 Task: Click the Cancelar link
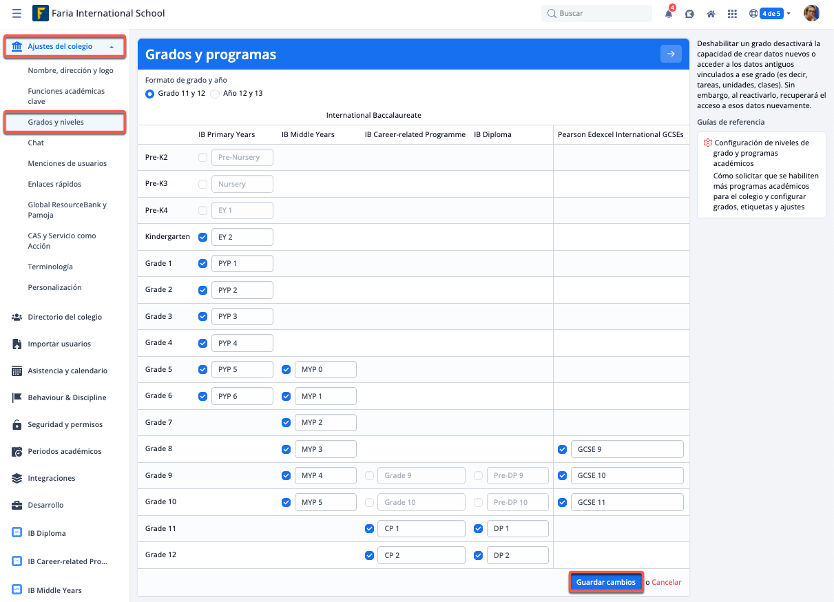666,582
